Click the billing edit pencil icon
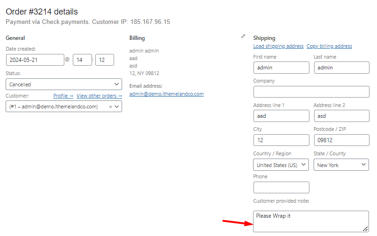Screen dimensions: 377x236 pos(243,36)
